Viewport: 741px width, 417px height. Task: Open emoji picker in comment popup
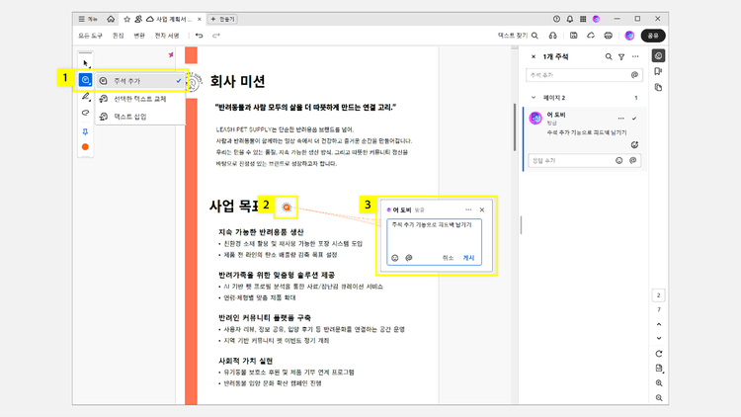[395, 258]
